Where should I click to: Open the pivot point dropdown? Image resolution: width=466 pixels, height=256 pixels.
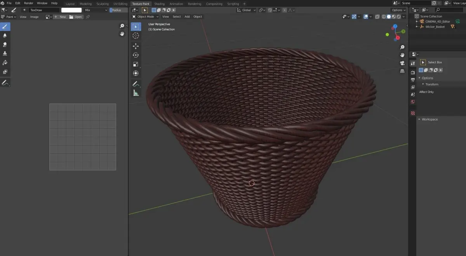262,10
